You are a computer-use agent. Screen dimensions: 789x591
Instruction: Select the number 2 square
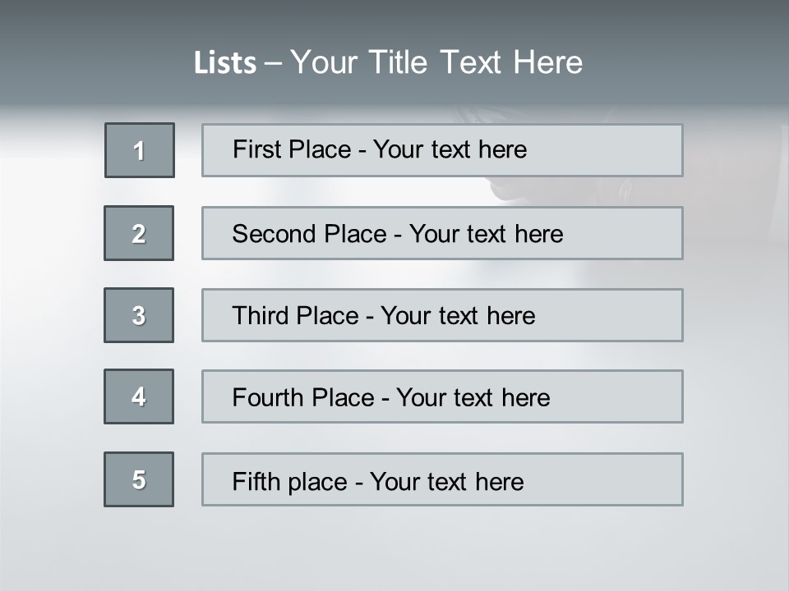[139, 233]
